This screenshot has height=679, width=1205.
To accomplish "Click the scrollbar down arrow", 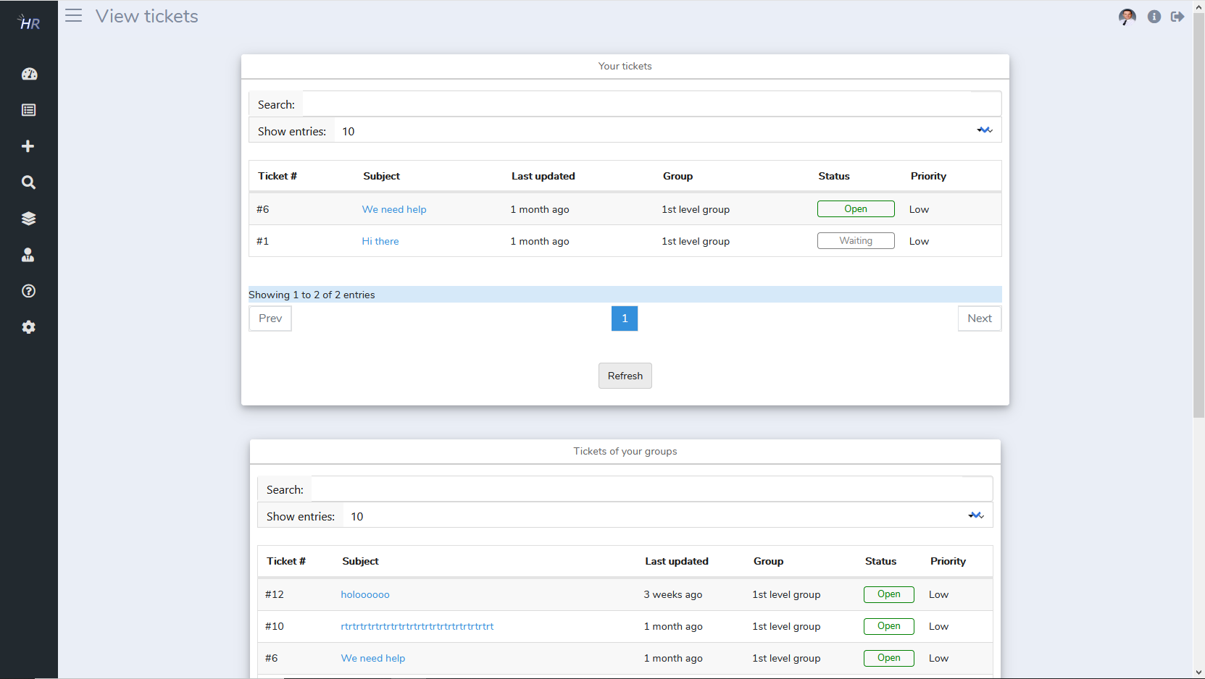I will click(x=1198, y=672).
